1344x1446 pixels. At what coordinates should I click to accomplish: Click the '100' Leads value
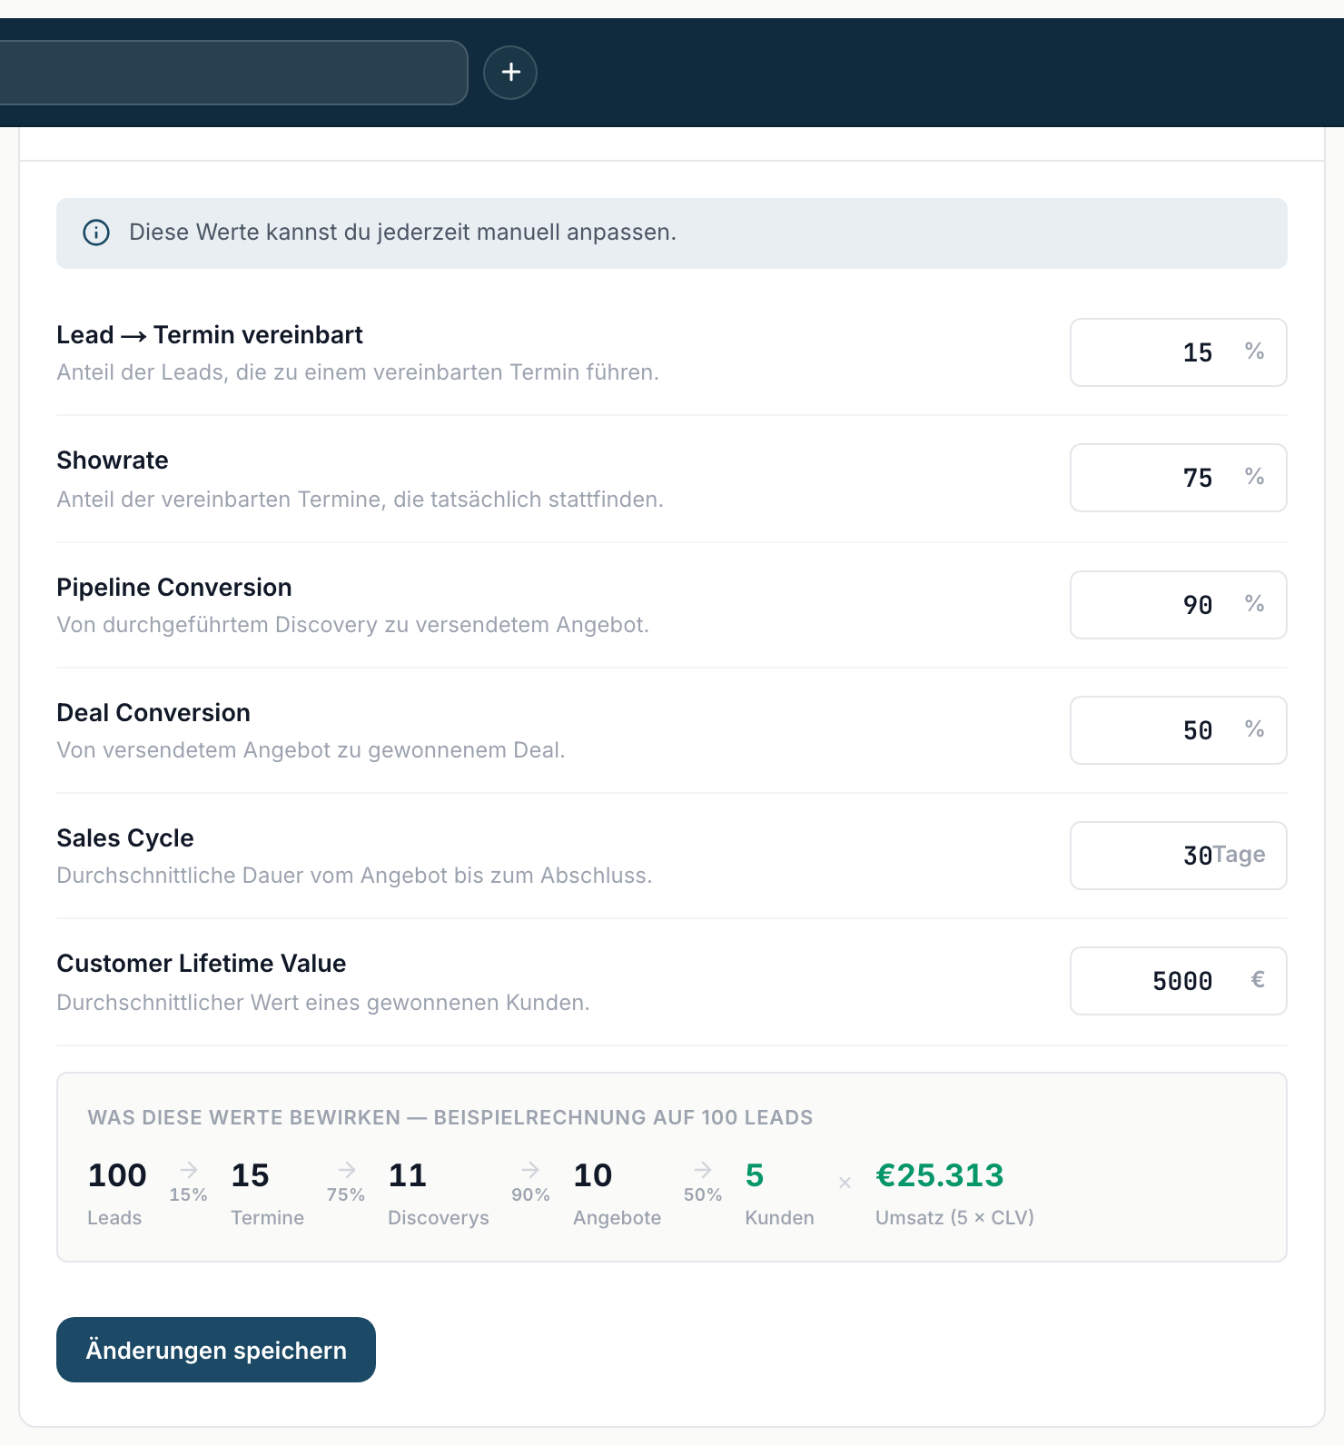(117, 1175)
